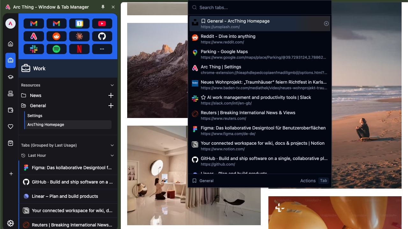
Task: Collapse the Resources section
Action: coord(112,85)
